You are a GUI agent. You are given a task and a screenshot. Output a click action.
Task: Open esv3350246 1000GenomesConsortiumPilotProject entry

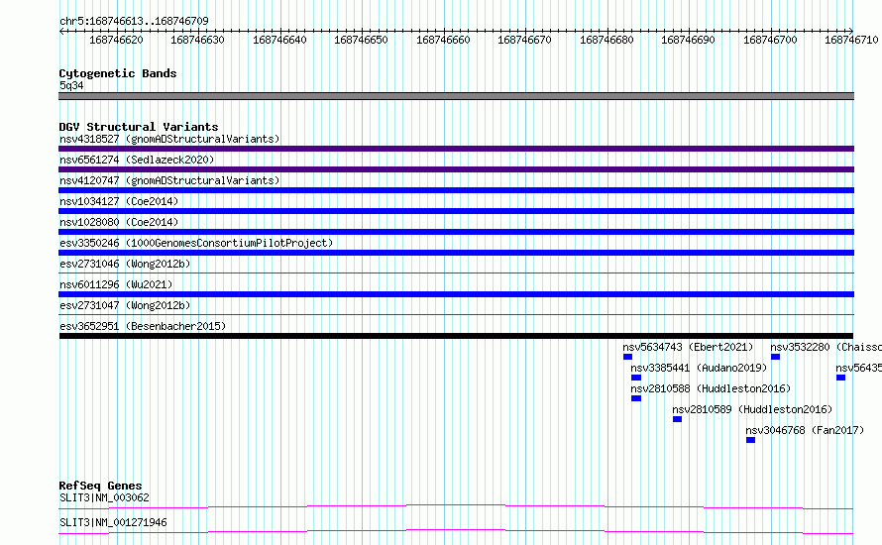[x=196, y=243]
